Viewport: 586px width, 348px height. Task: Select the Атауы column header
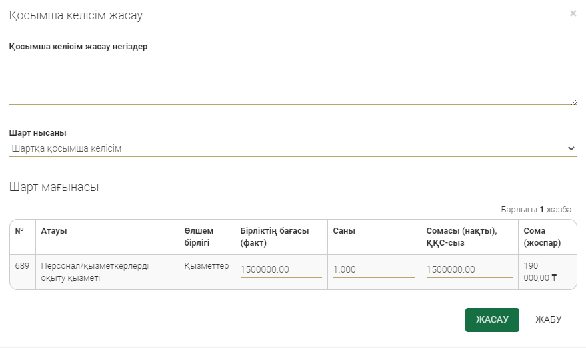pos(55,231)
